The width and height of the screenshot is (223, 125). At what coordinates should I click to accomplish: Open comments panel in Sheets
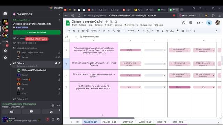click(191, 23)
